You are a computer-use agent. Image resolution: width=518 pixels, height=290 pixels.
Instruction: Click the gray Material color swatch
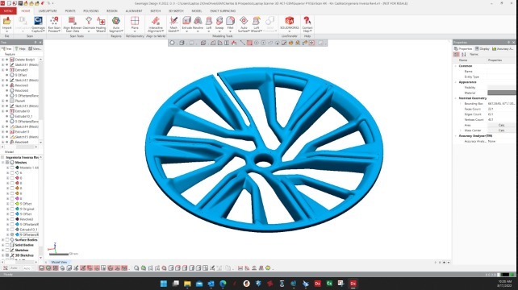pyautogui.click(x=502, y=93)
